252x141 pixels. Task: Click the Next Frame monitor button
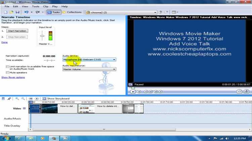click(156, 92)
